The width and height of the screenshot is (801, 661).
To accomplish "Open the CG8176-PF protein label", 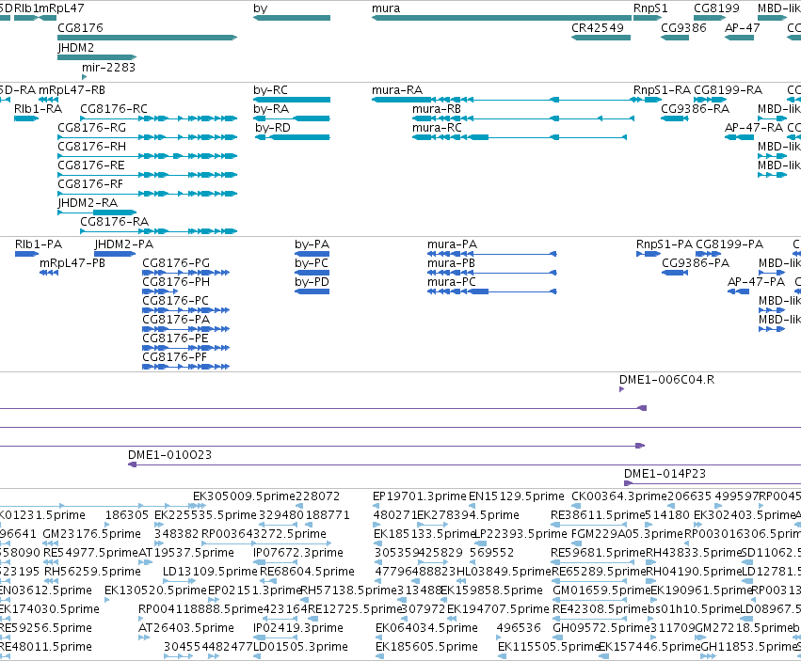I will pos(175,356).
